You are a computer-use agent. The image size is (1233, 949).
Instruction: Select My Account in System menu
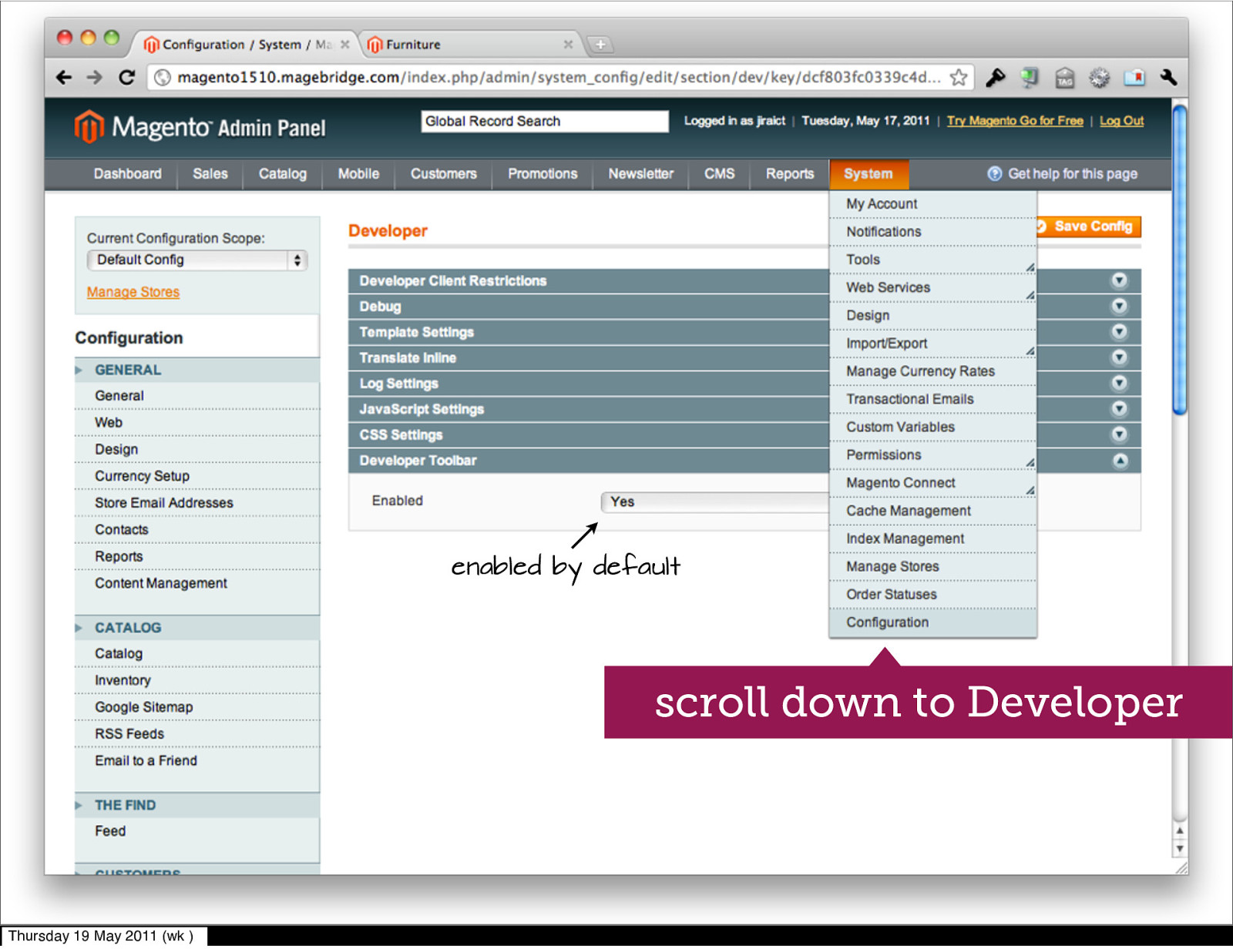point(932,203)
